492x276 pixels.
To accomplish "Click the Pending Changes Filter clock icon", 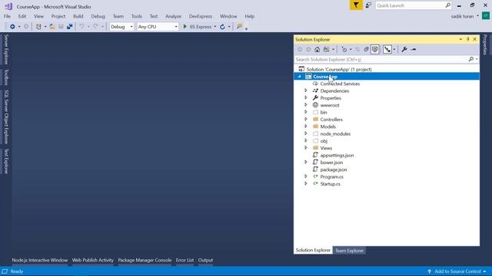I will [344, 49].
